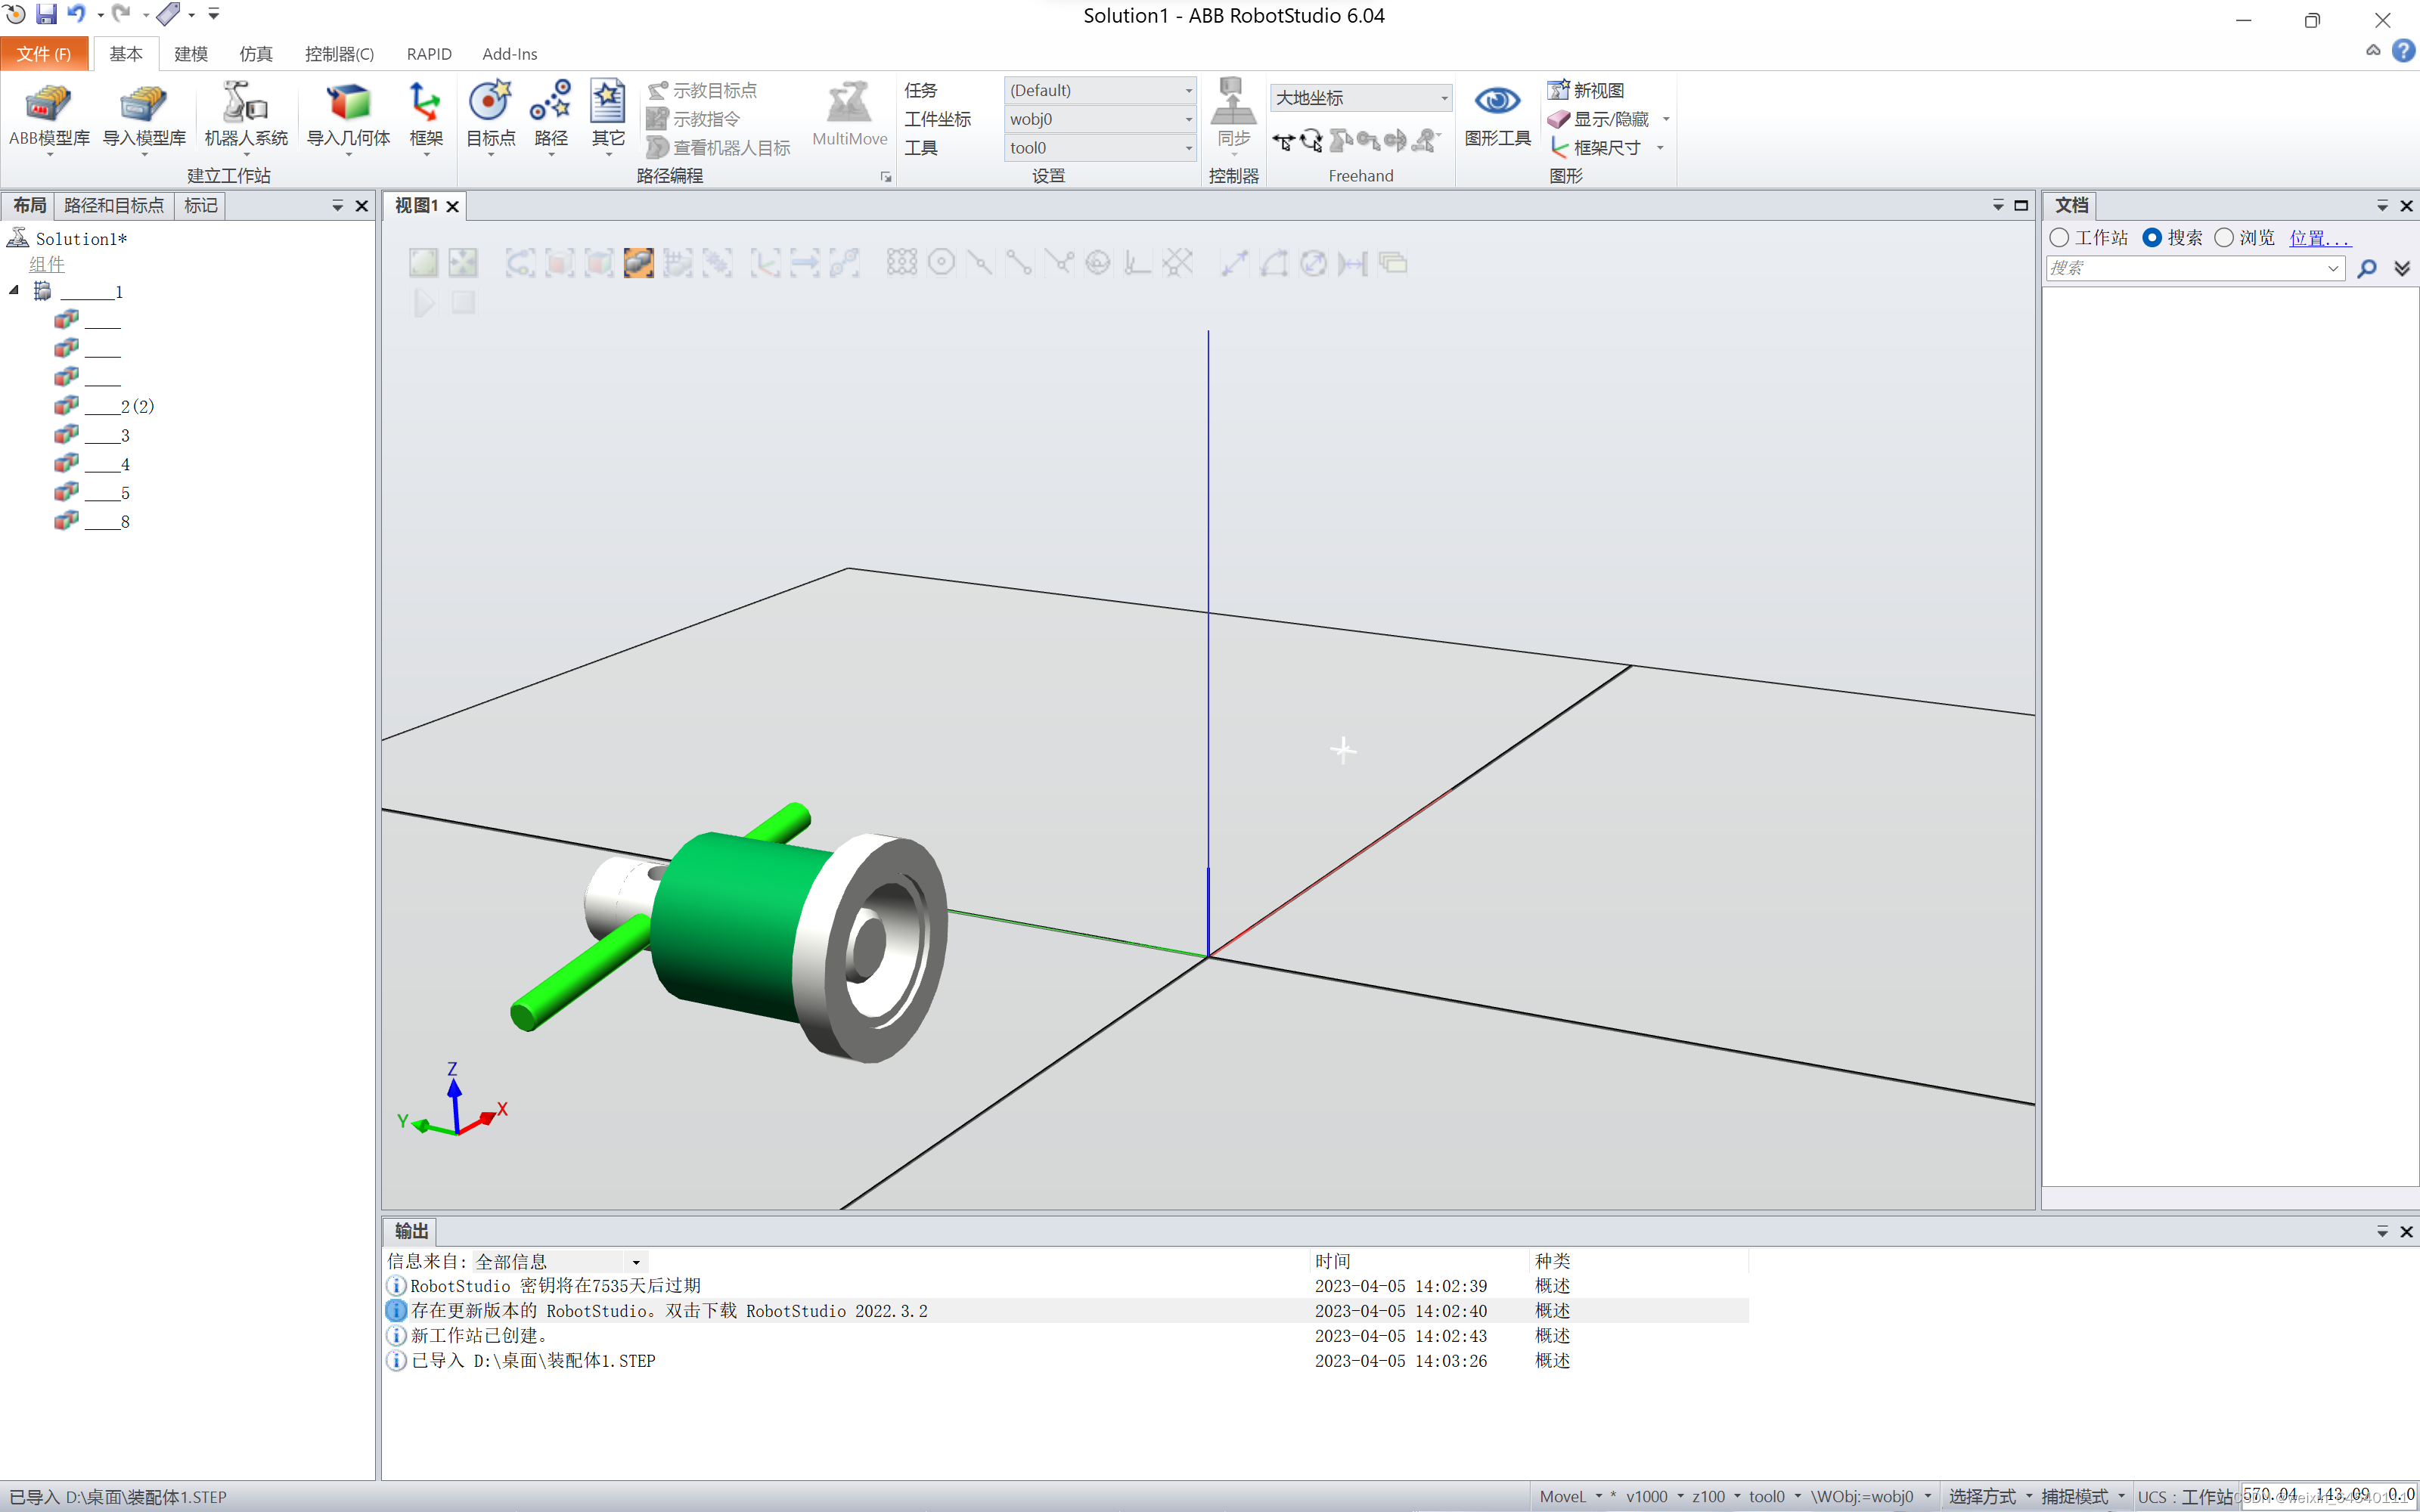This screenshot has height=1512, width=2420.
Task: Select the 浏览 radio button
Action: click(x=2223, y=238)
